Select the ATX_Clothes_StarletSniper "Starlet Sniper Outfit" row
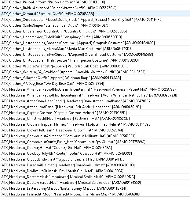 tap(95, 25)
